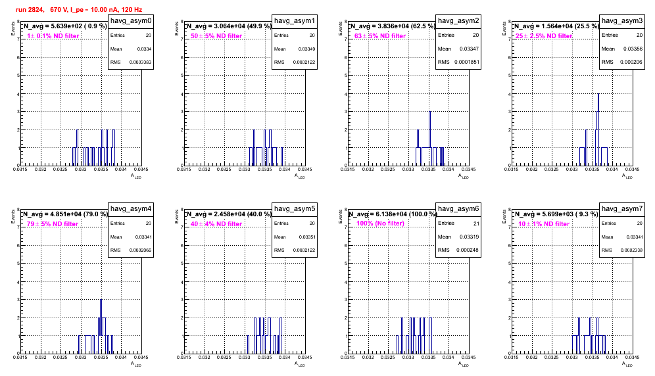Image resolution: width=655 pixels, height=376 pixels.
Task: Select the havg_asym4 stats box title
Action: click(x=131, y=209)
